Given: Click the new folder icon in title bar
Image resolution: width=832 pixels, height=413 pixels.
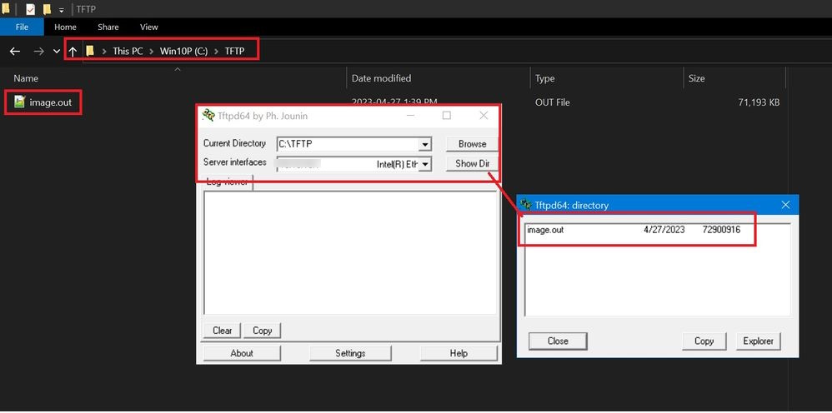Looking at the screenshot, I should point(48,9).
